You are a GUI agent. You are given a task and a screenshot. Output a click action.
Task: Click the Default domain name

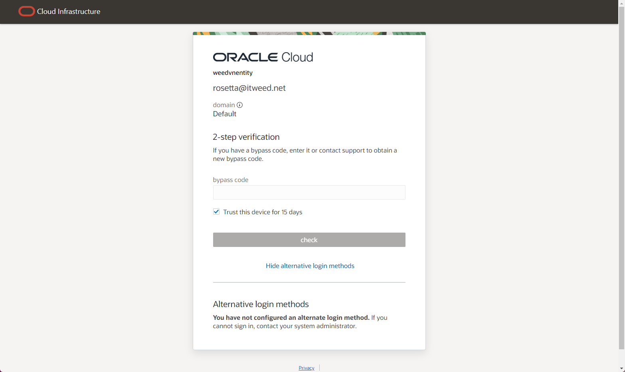click(x=224, y=114)
